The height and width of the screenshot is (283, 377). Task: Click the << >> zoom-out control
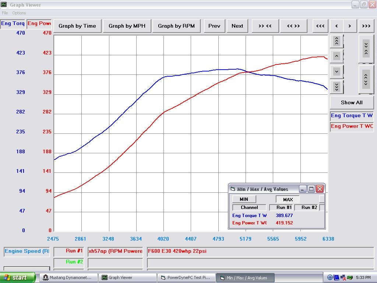coord(293,26)
